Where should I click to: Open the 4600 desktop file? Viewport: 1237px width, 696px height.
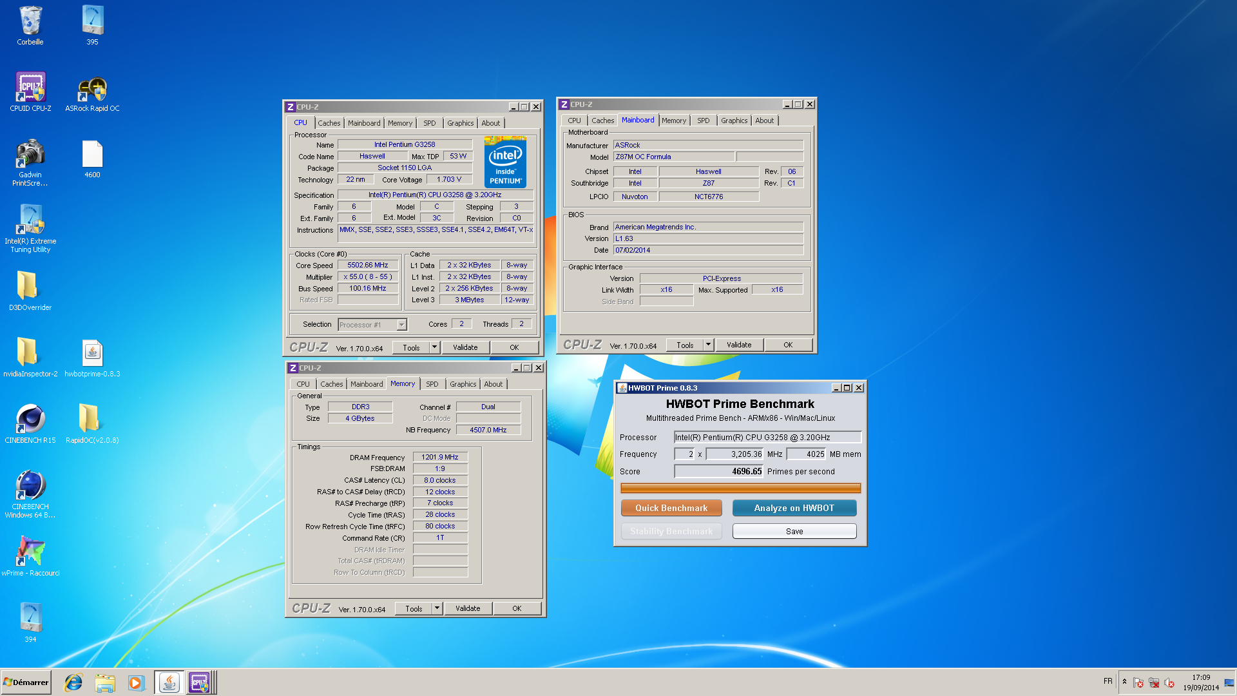click(92, 159)
